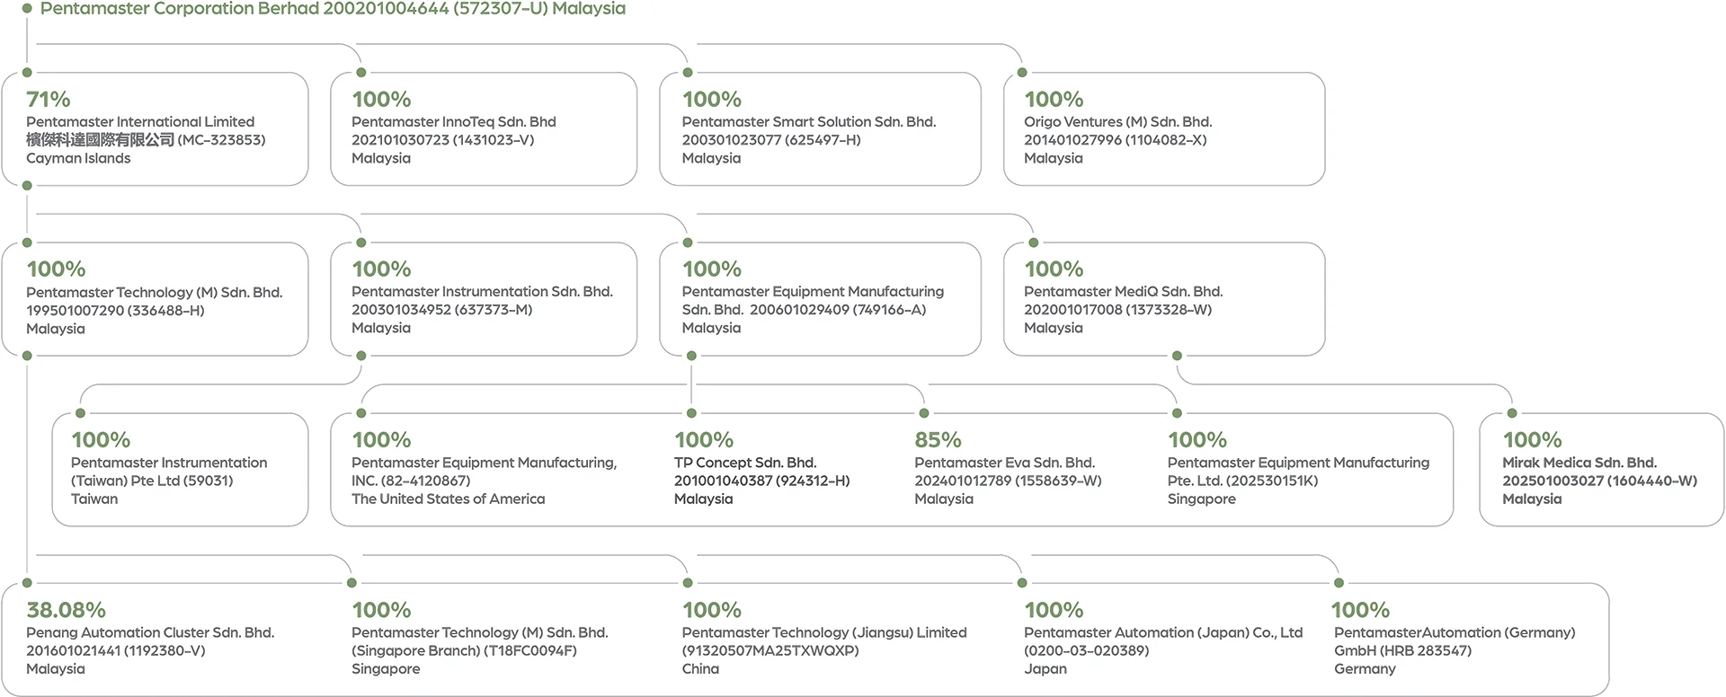Click Pentamaster Technology (Jiangsu) Limited entry

point(823,633)
